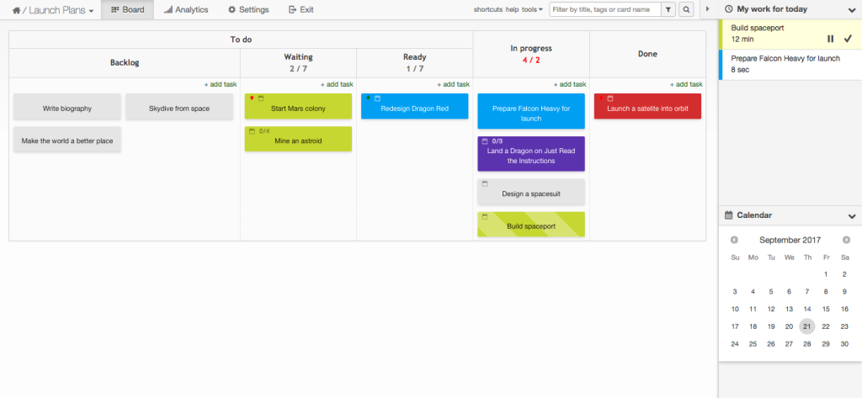The width and height of the screenshot is (862, 398).
Task: Collapse the sidebar with the arrow toggle
Action: tap(707, 9)
